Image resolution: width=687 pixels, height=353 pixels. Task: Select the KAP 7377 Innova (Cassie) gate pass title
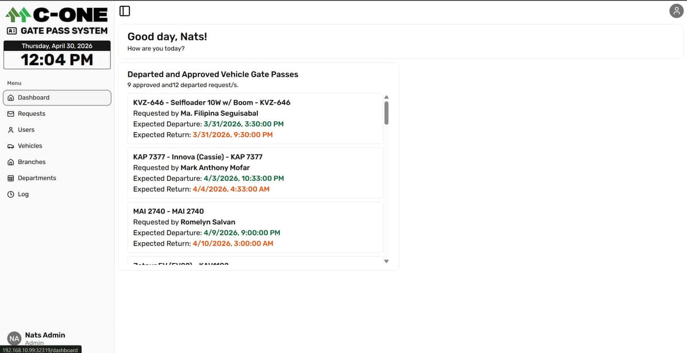pyautogui.click(x=198, y=157)
